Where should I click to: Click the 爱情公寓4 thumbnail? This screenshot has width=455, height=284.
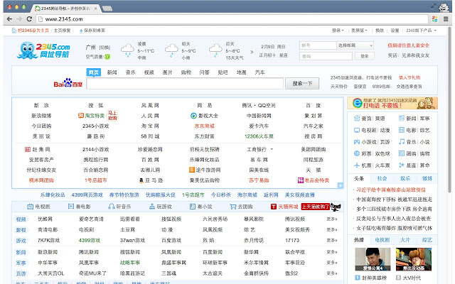coord(373,259)
